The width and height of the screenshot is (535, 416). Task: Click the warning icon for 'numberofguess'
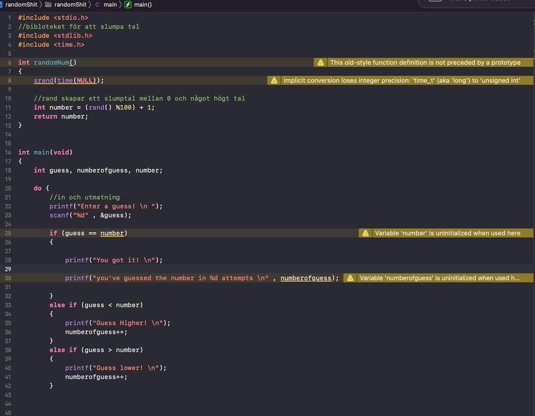click(x=350, y=278)
